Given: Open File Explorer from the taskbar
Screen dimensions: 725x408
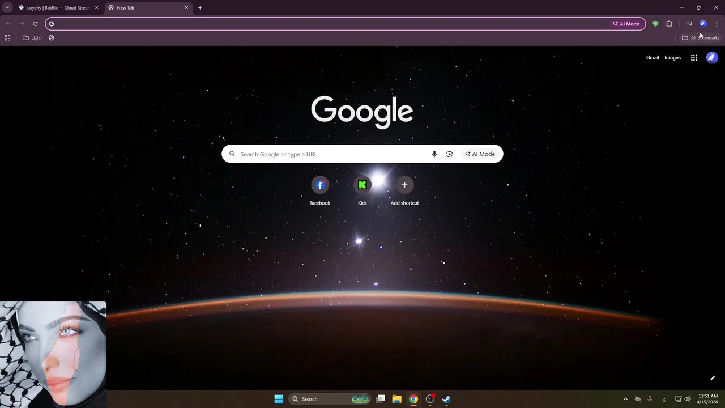Looking at the screenshot, I should 397,399.
